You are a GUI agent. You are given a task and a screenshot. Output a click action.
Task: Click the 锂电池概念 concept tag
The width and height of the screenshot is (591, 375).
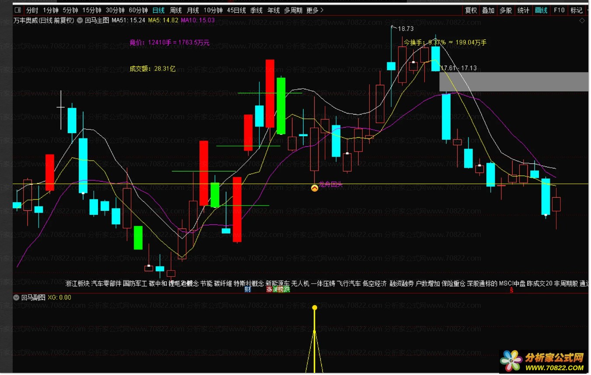[184, 284]
